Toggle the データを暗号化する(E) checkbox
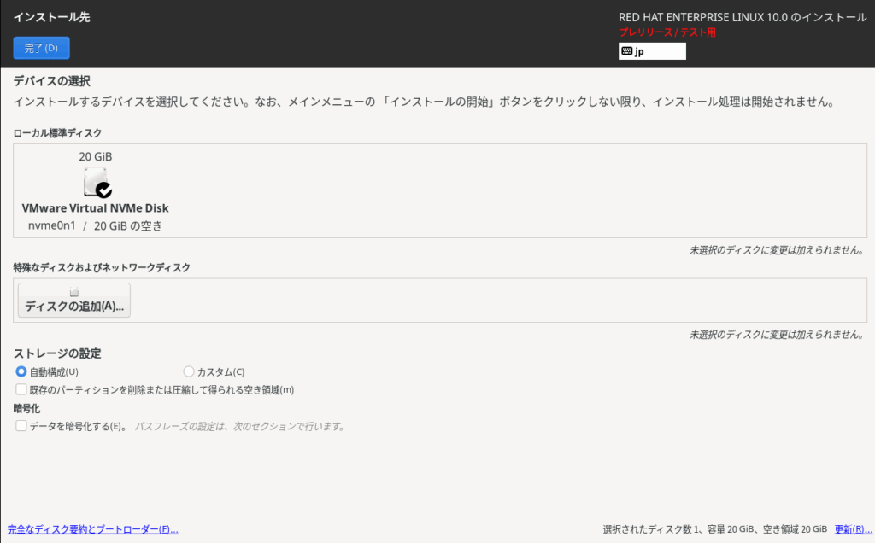 pyautogui.click(x=21, y=425)
